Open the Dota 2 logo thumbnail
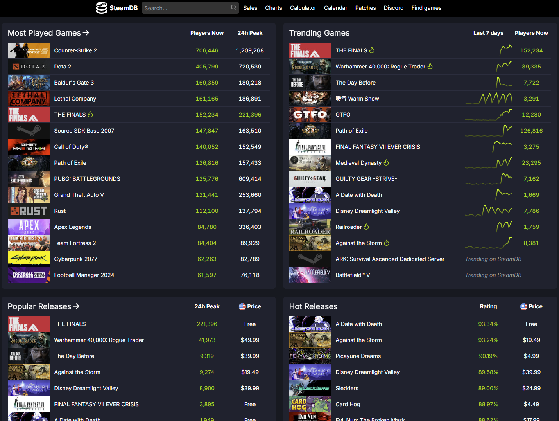The width and height of the screenshot is (559, 421). click(x=29, y=67)
